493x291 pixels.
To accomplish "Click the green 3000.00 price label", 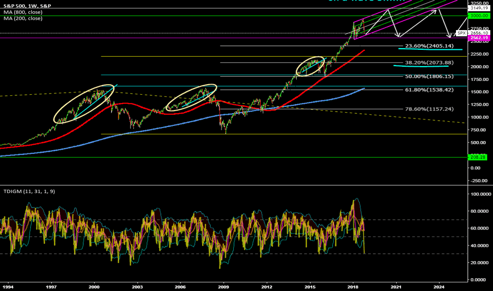I will 479,16.
